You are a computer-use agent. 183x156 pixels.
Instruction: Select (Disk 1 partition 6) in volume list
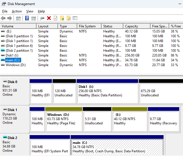pyautogui.click(x=19, y=46)
